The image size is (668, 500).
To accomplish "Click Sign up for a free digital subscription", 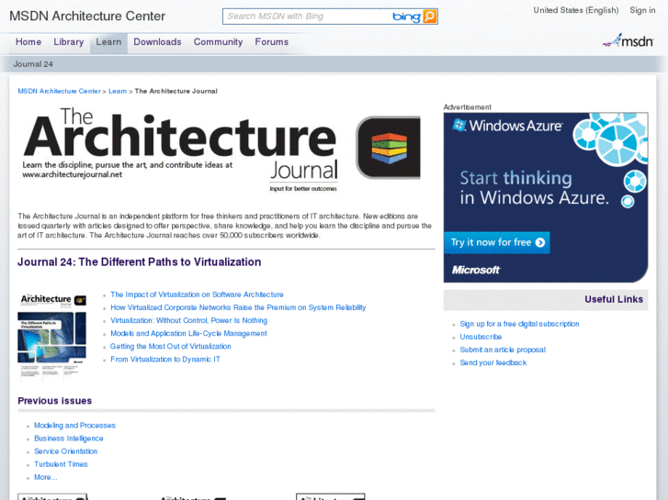I will point(519,324).
